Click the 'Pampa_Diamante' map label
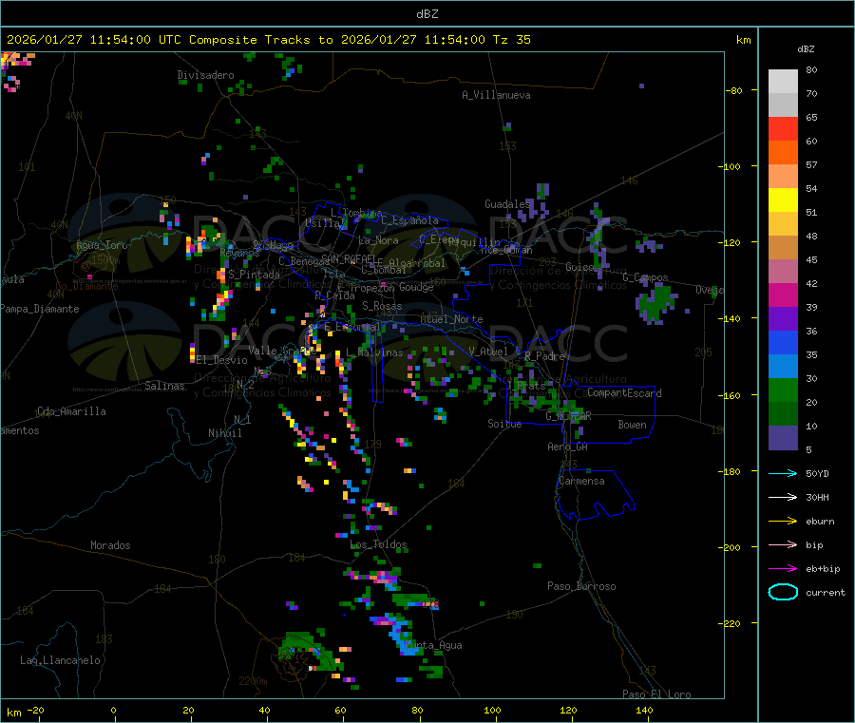Image resolution: width=855 pixels, height=723 pixels. pos(40,309)
